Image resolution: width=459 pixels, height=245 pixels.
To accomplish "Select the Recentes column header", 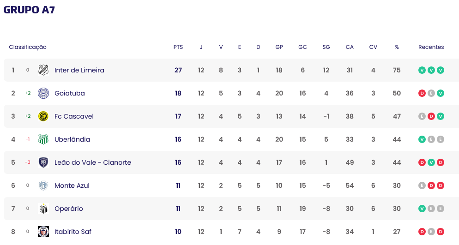I will (x=431, y=47).
